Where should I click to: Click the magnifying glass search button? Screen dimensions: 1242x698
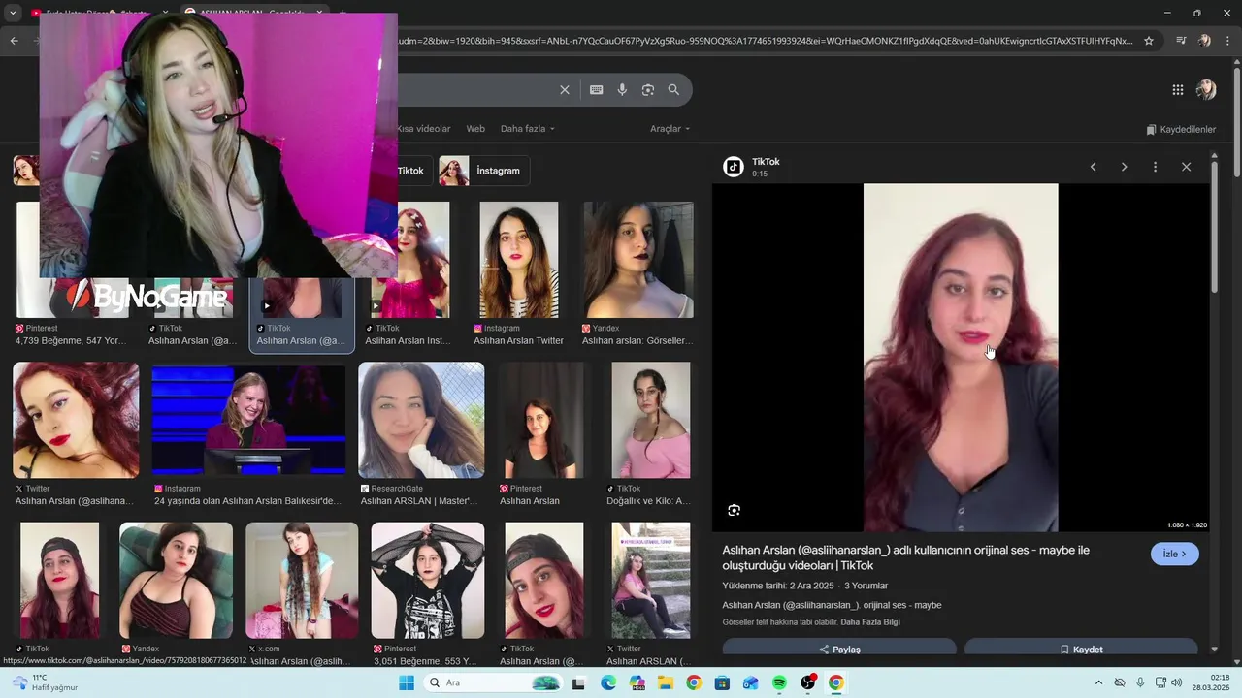click(673, 90)
